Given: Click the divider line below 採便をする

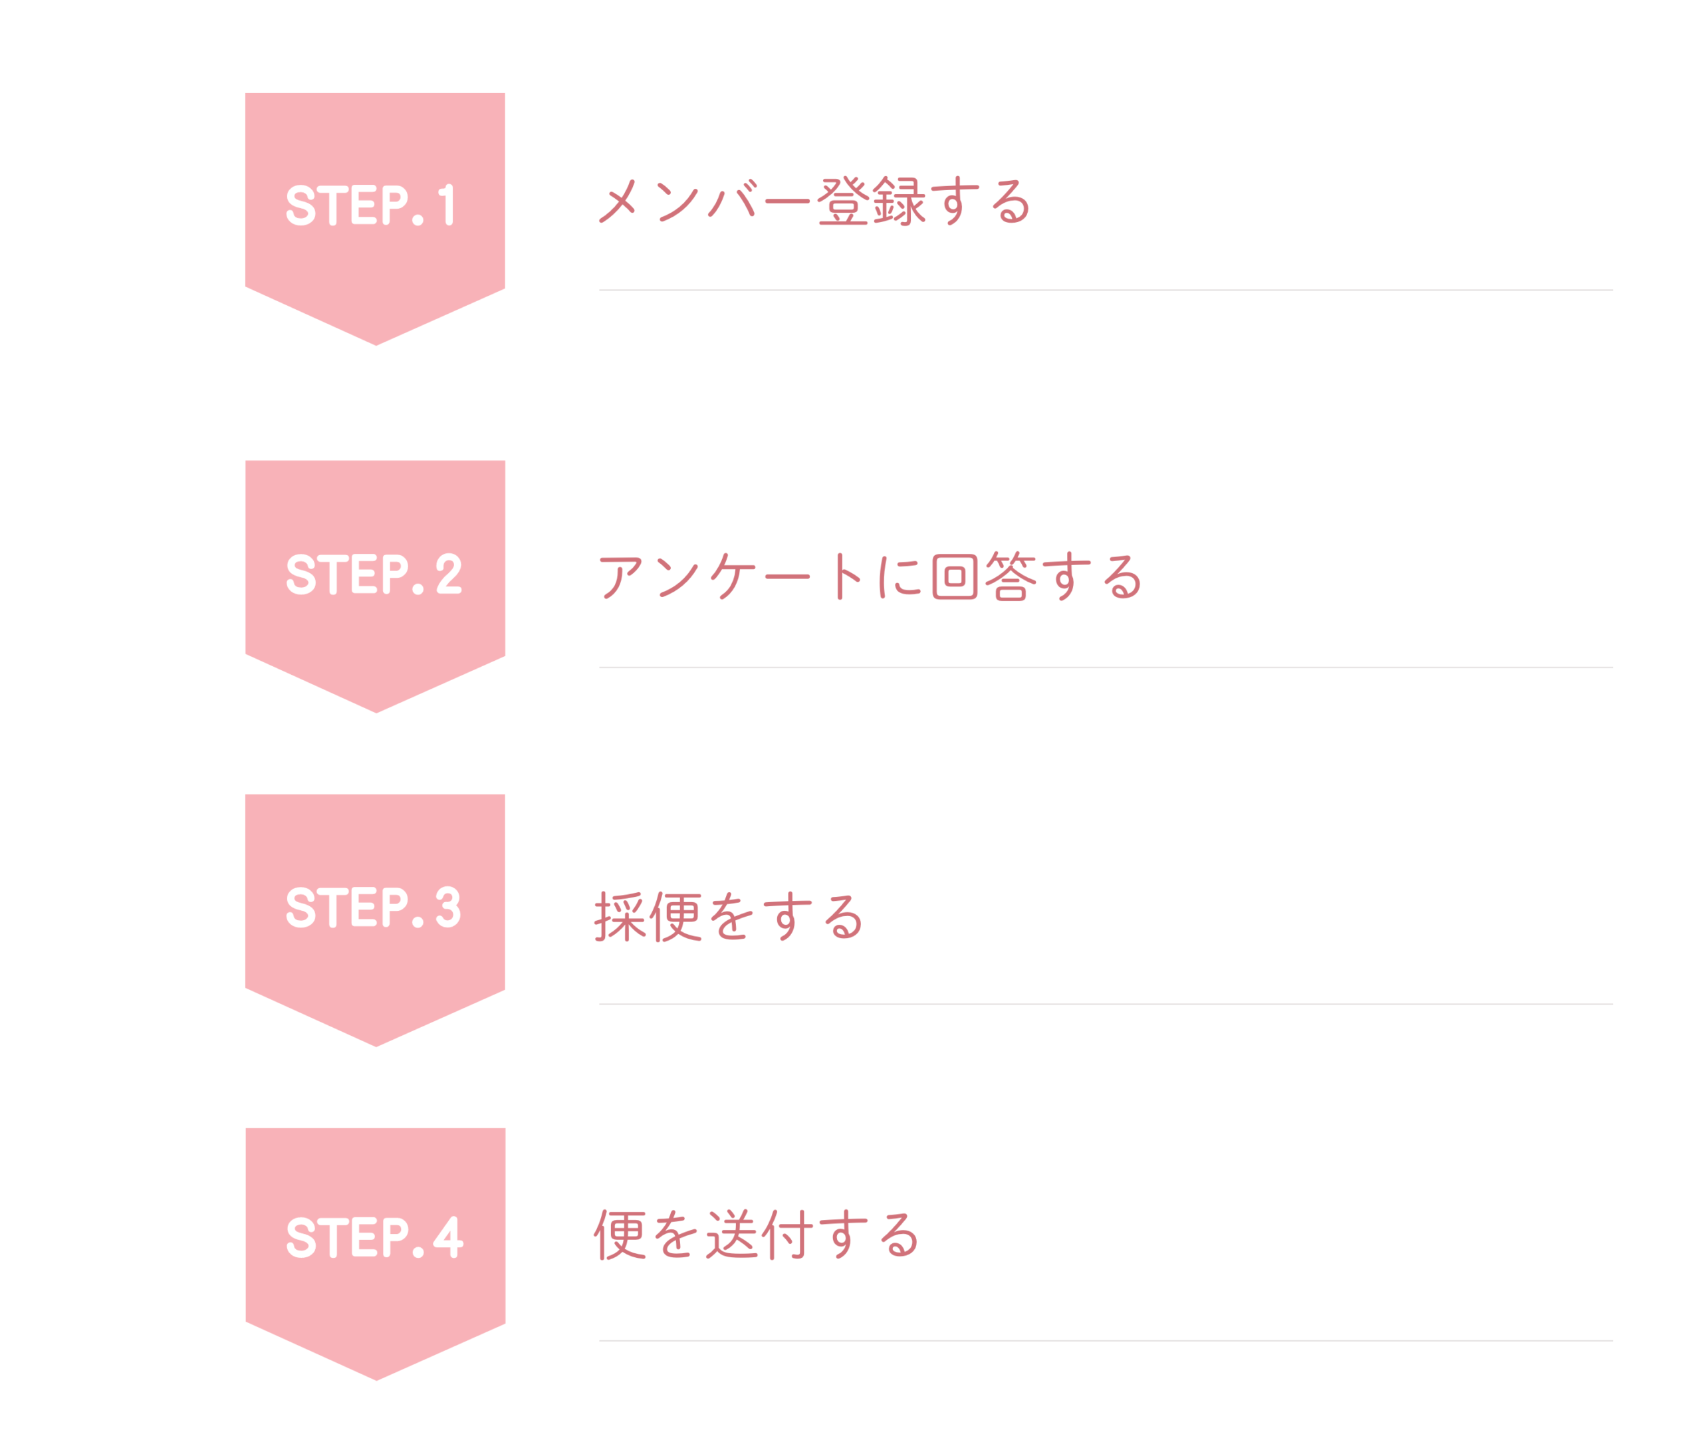Looking at the screenshot, I should coord(1106,1004).
